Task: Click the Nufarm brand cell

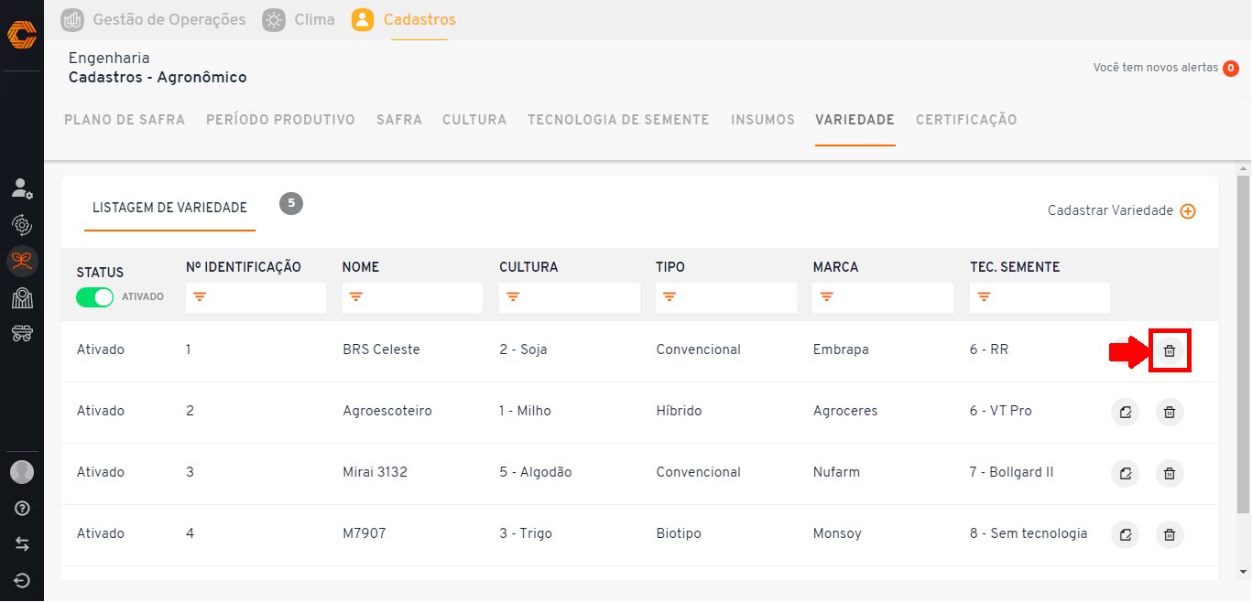Action: [836, 472]
